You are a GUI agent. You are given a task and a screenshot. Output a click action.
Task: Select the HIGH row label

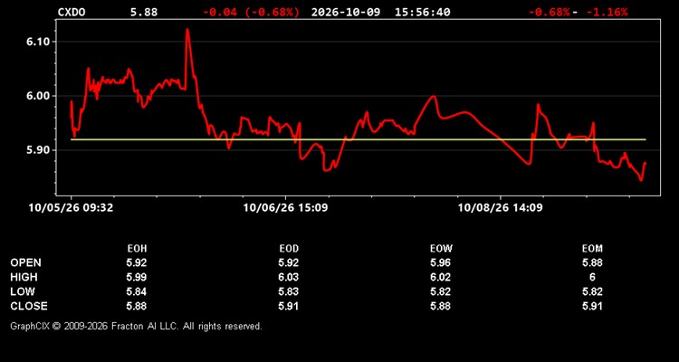(24, 277)
